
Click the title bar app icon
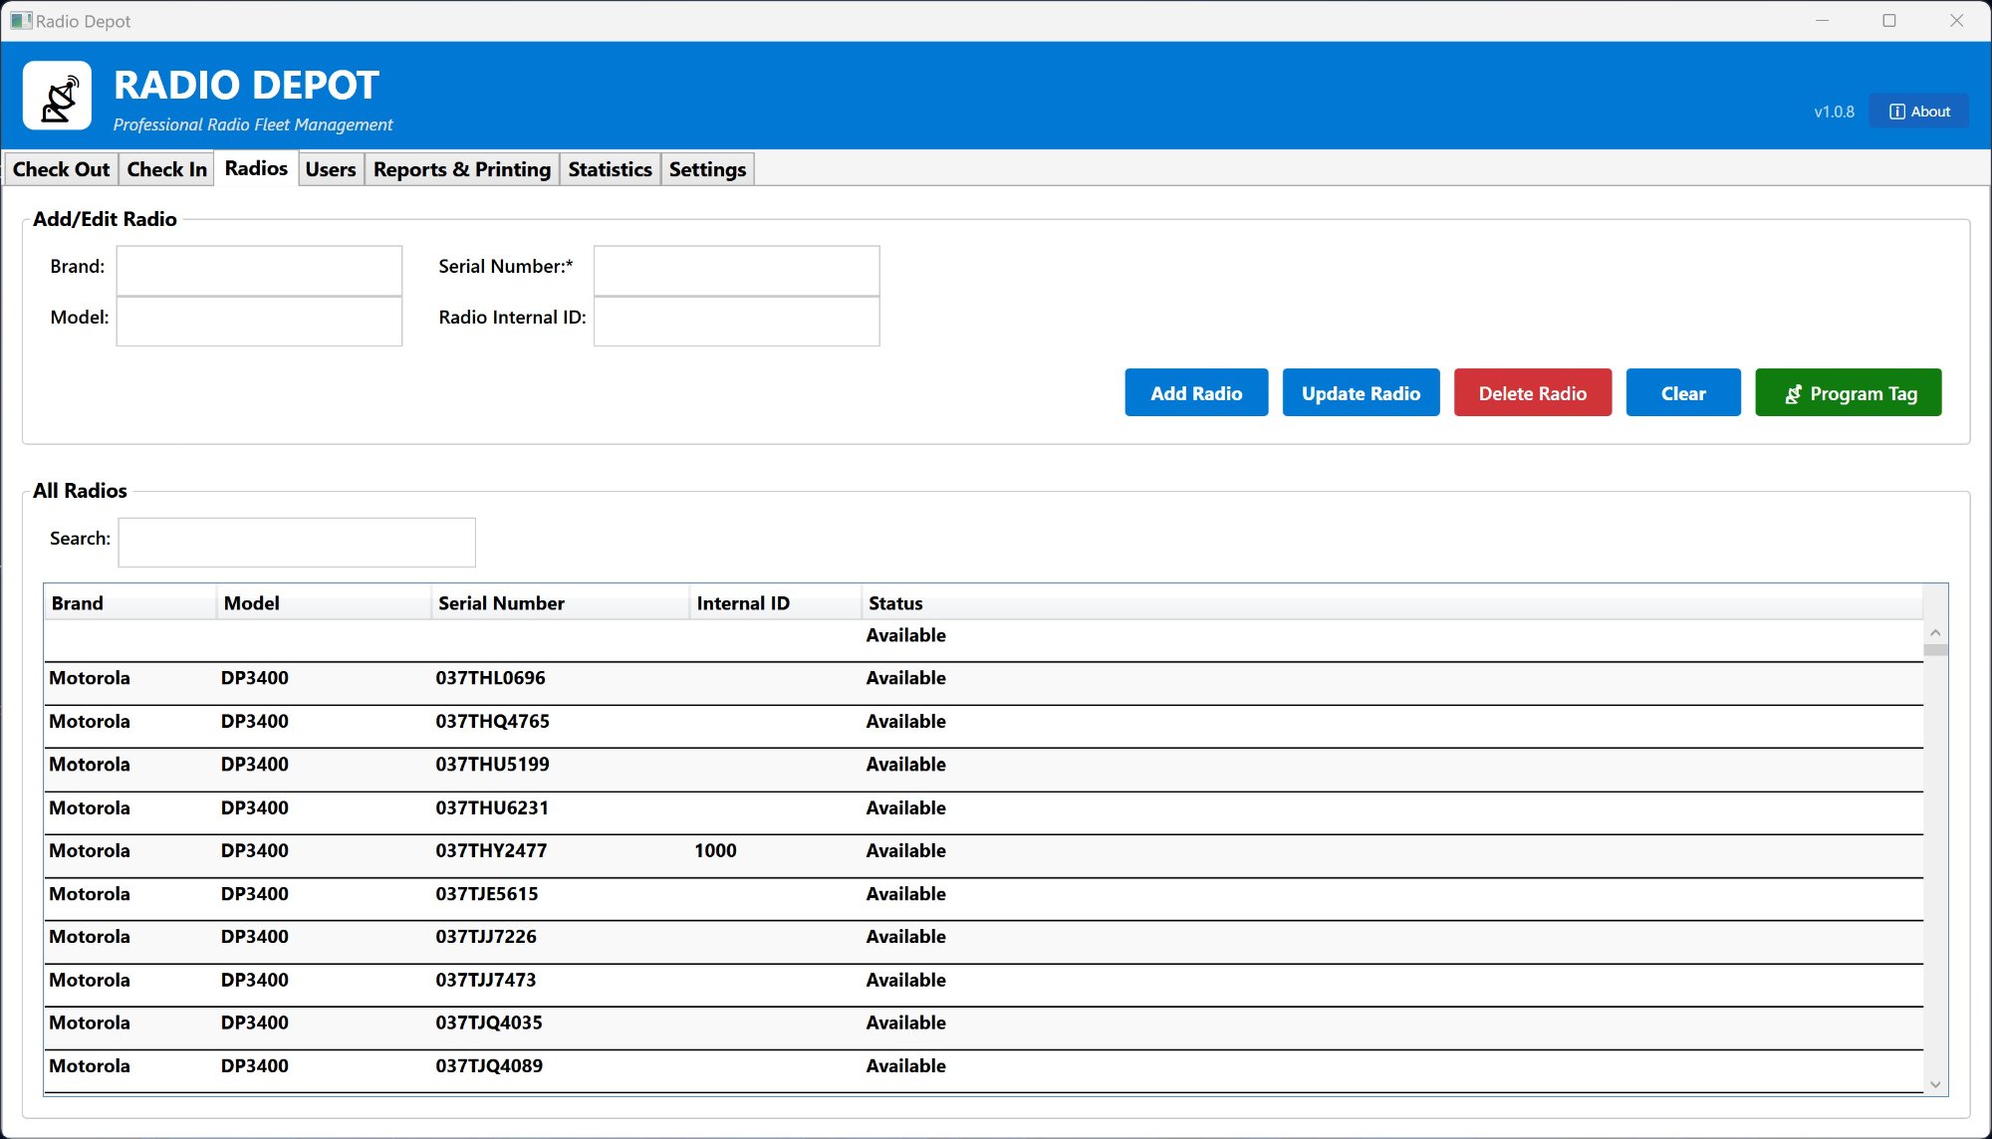(x=20, y=20)
